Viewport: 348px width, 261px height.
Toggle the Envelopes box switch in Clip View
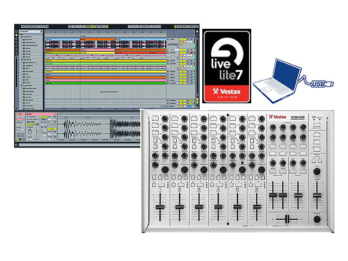(20, 139)
